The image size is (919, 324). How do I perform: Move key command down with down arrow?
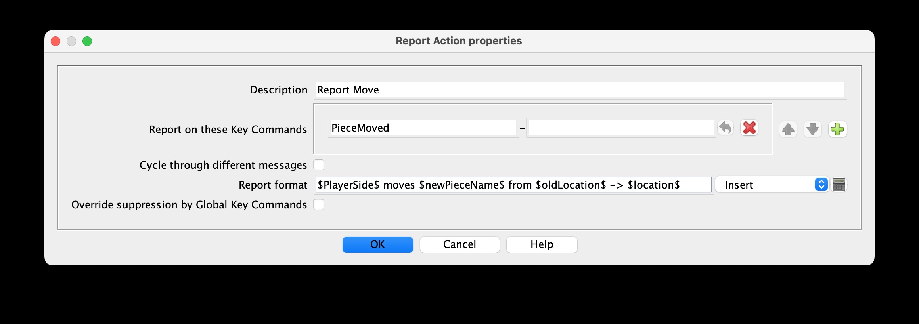click(813, 129)
